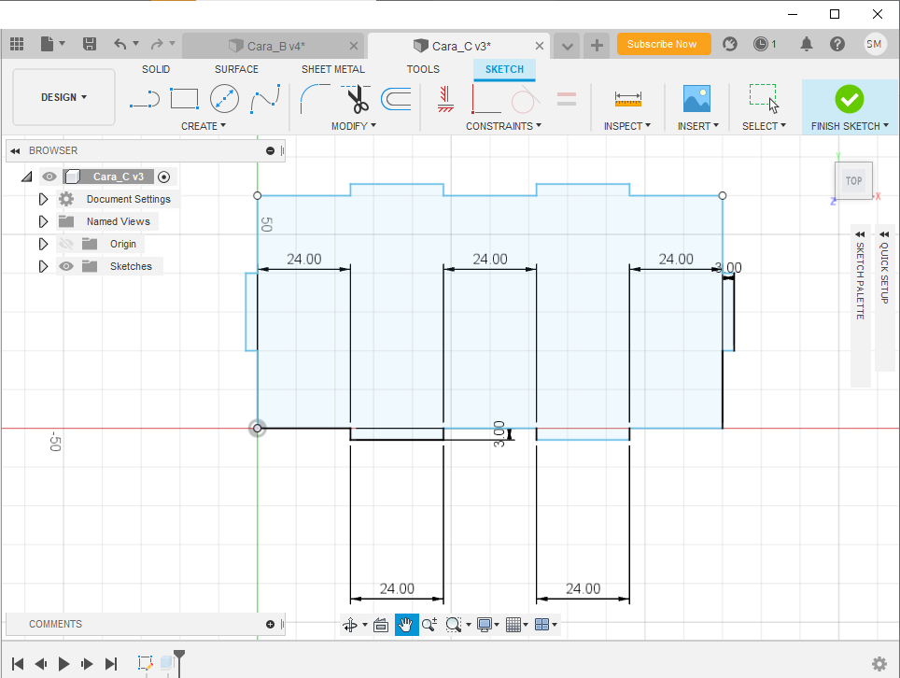
Task: Apply the Equal constraint
Action: pos(567,99)
